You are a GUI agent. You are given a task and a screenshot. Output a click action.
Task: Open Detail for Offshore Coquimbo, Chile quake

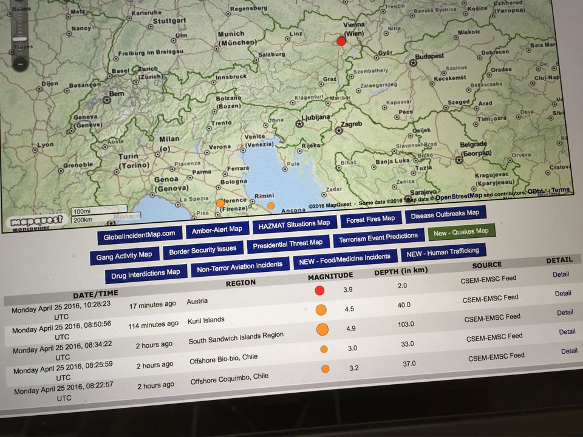(569, 351)
